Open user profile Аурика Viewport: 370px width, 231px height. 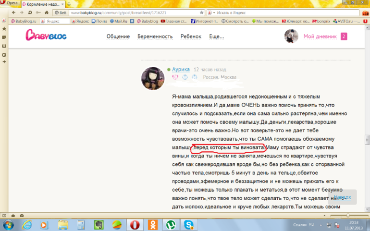point(181,69)
